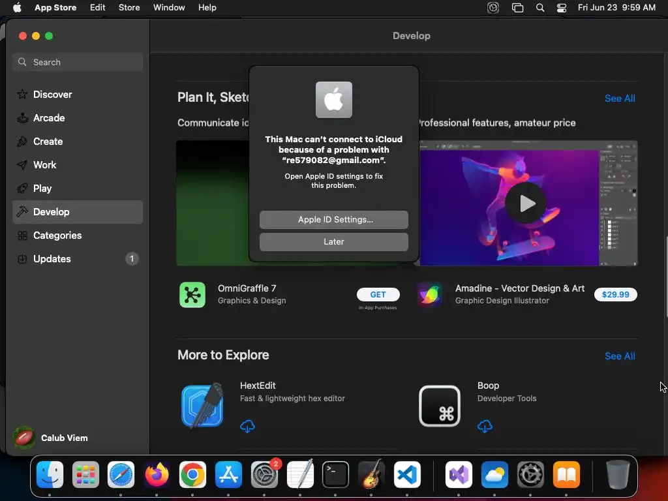Dismiss the dialog with Later

coord(333,241)
